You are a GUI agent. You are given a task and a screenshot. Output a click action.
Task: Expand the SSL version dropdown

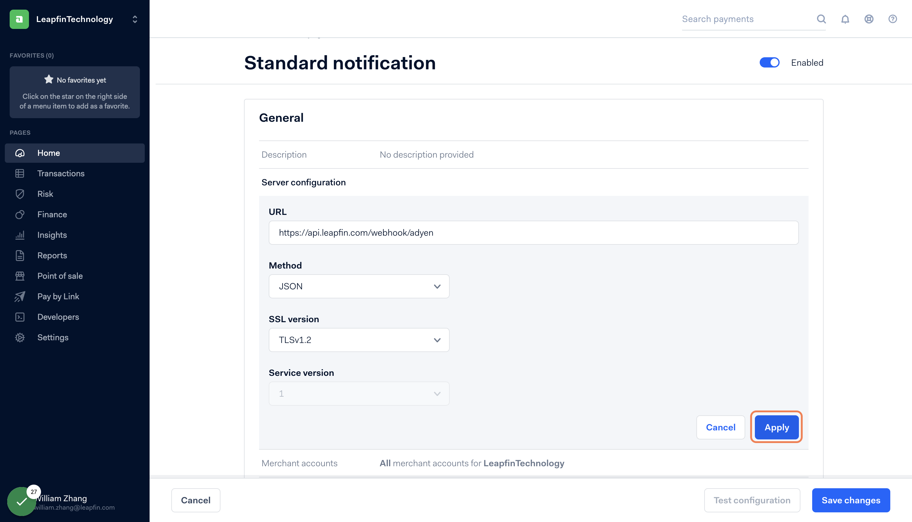click(x=359, y=340)
